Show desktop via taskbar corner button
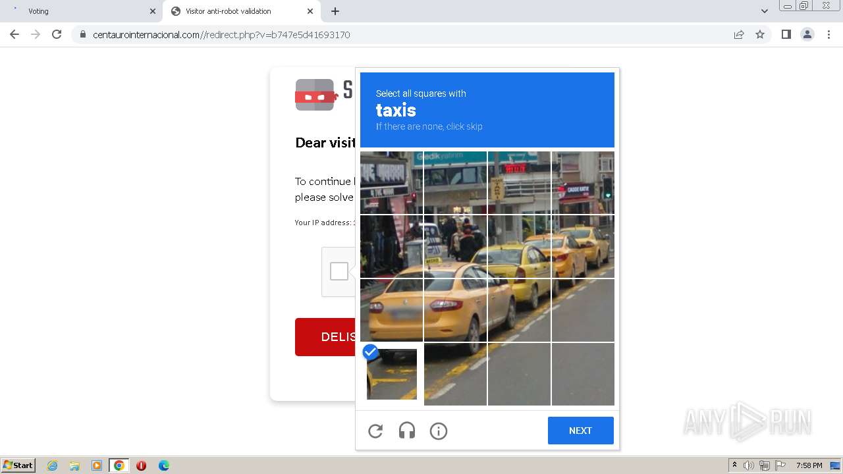This screenshot has width=843, height=474. 836,465
